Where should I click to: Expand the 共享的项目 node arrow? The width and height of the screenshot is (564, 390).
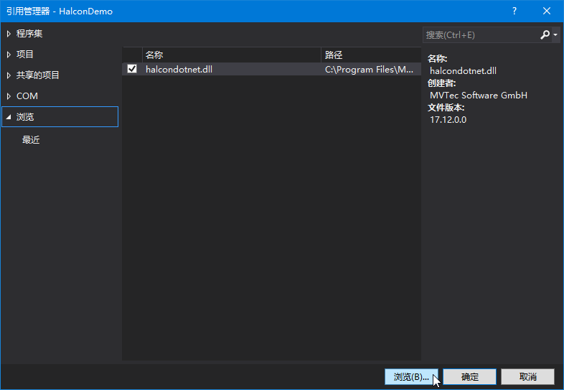pos(9,75)
